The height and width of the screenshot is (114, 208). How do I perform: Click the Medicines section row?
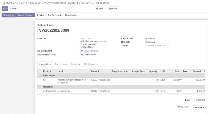click(121, 87)
